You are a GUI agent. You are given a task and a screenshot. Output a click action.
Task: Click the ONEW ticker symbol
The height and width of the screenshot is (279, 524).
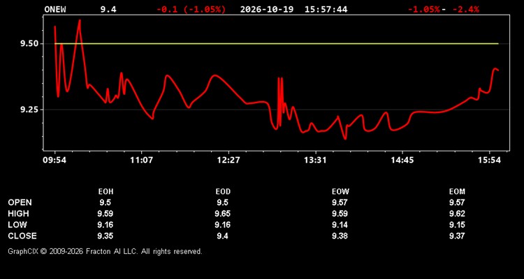(55, 9)
